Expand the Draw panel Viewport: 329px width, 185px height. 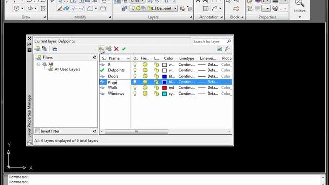45,17
